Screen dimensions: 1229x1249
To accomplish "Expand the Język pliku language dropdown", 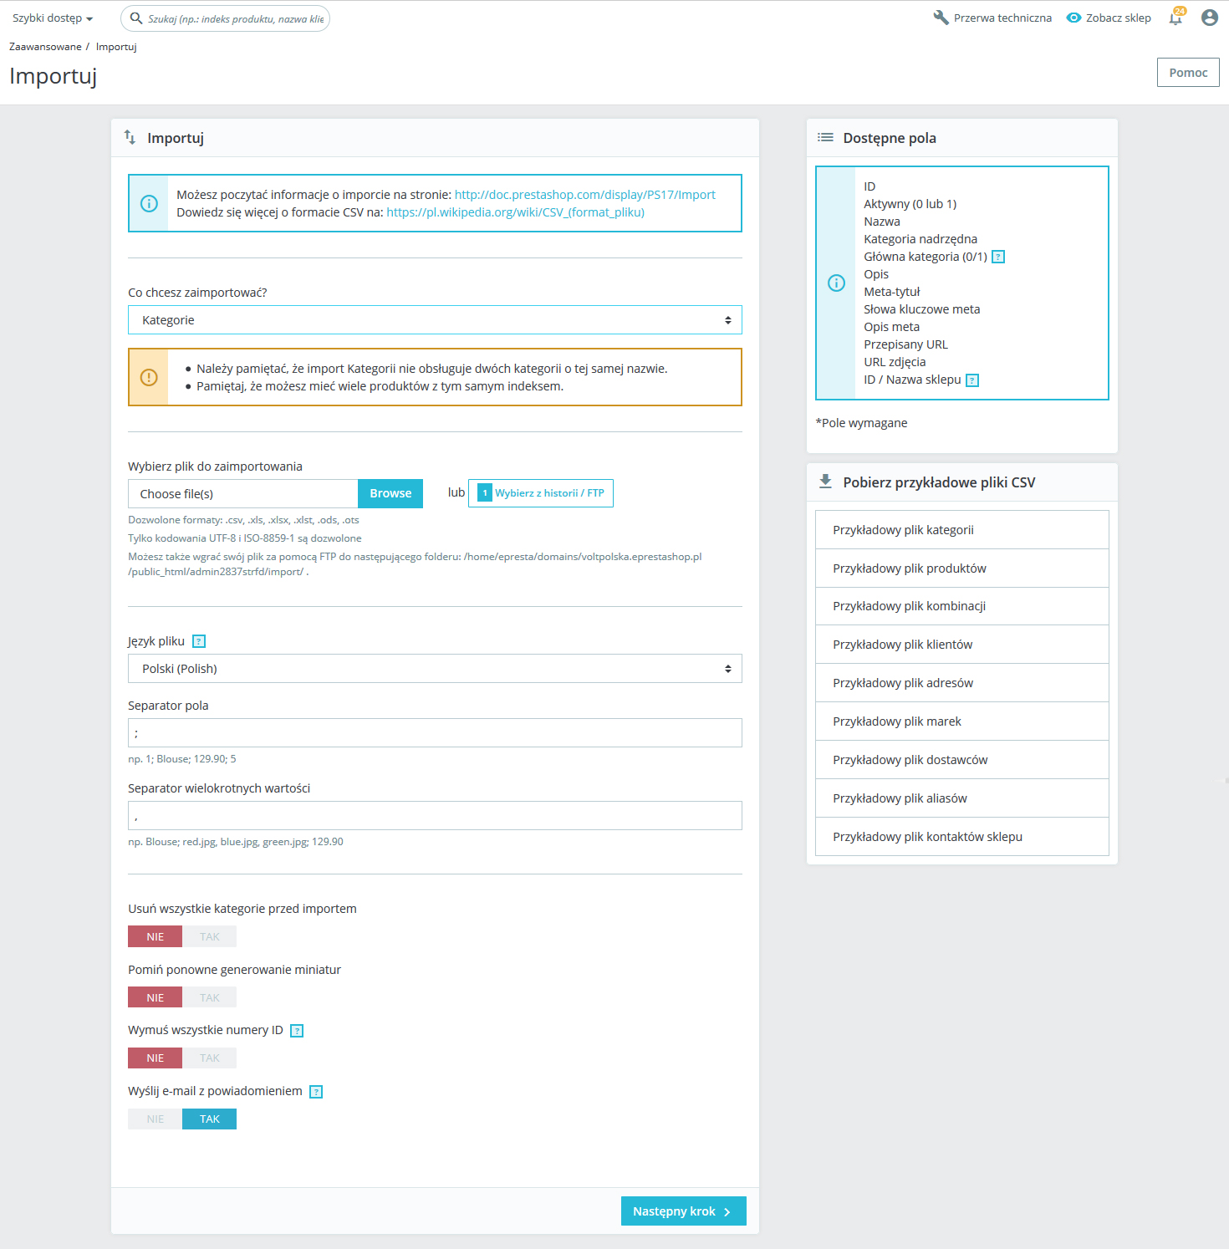I will click(x=435, y=669).
